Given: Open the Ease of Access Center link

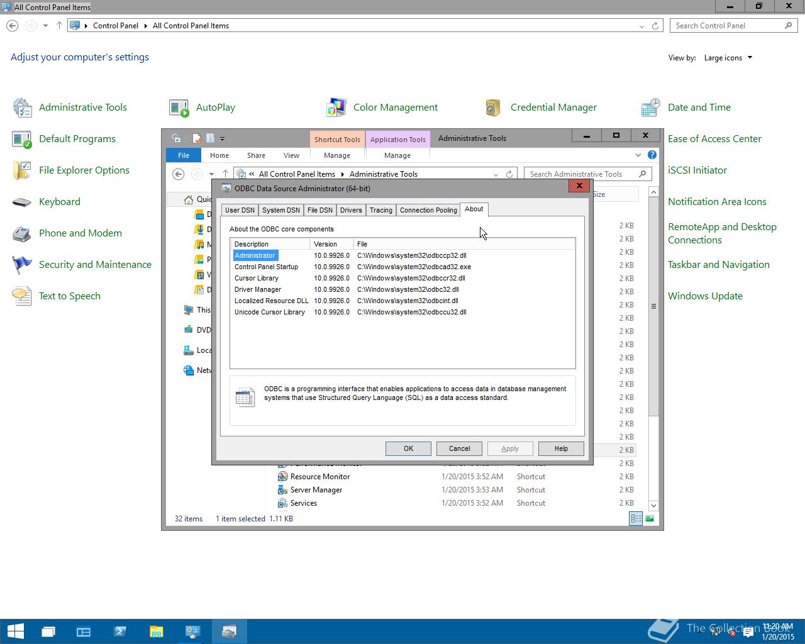Looking at the screenshot, I should tap(714, 139).
